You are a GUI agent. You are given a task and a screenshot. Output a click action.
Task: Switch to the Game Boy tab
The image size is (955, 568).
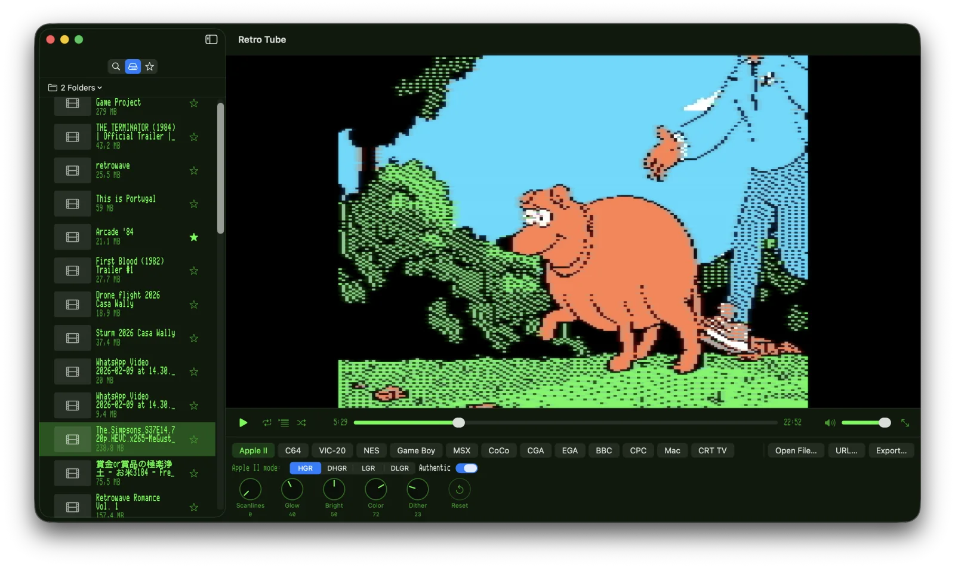[x=416, y=451]
